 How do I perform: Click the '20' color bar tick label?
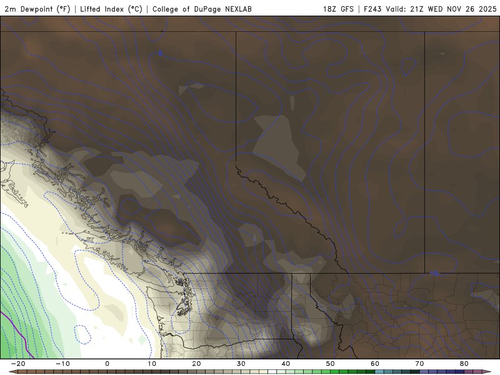pos(196,364)
